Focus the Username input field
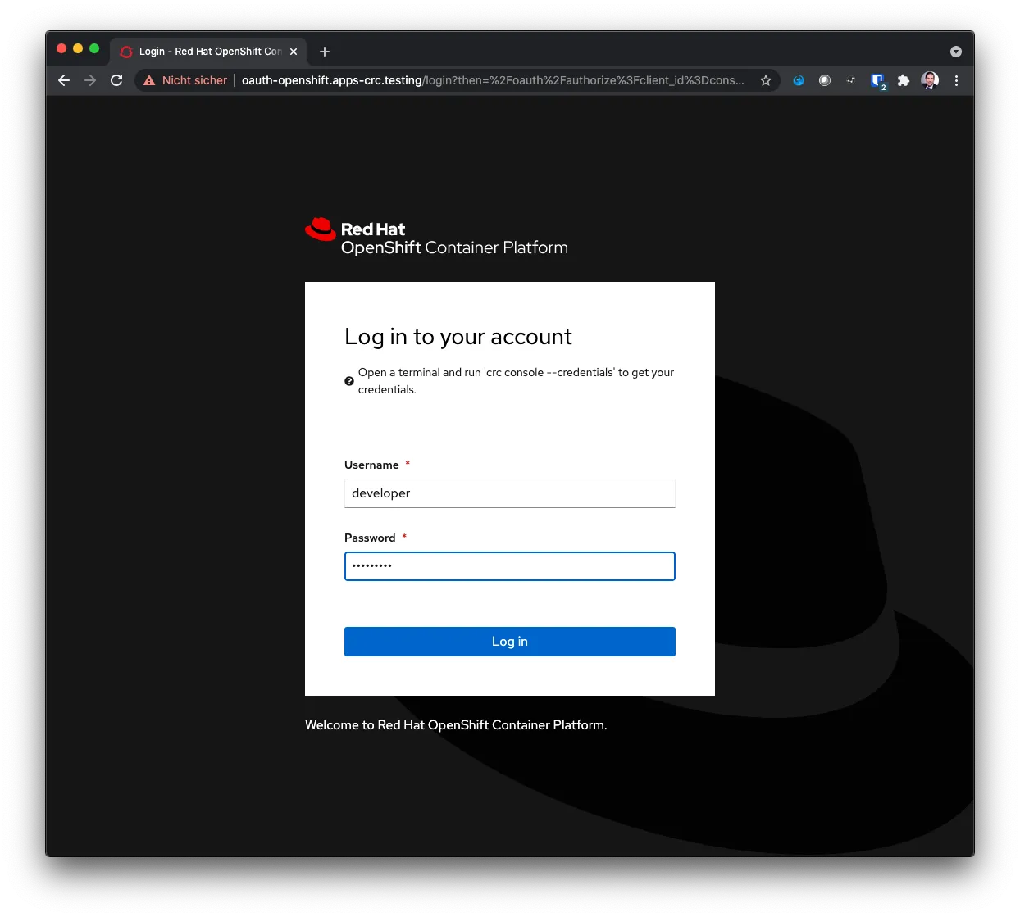 [x=509, y=493]
